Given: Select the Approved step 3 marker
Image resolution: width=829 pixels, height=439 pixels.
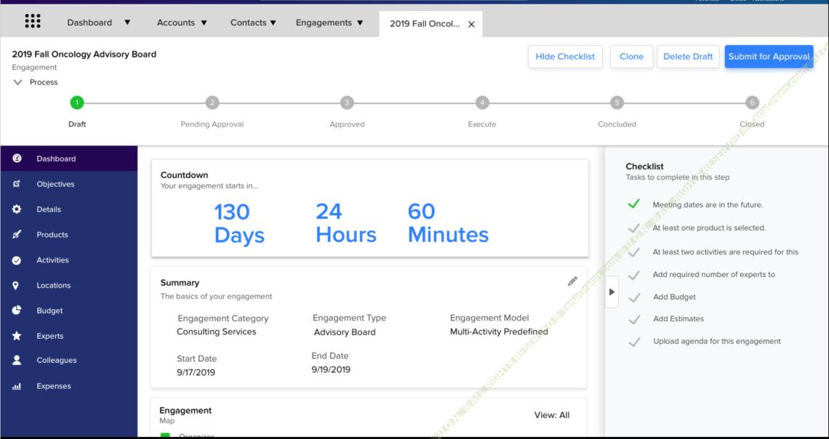Looking at the screenshot, I should [x=347, y=102].
